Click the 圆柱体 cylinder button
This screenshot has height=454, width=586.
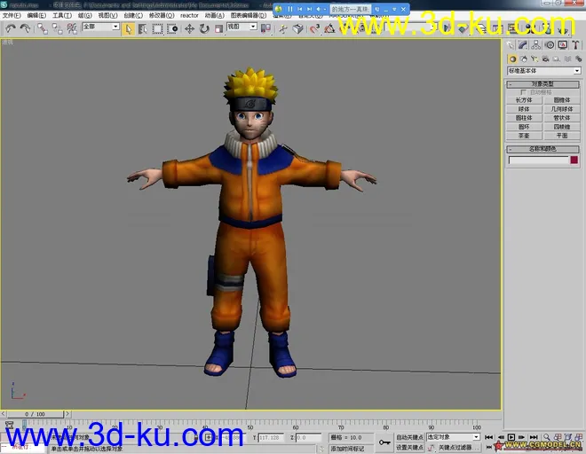[x=524, y=118]
